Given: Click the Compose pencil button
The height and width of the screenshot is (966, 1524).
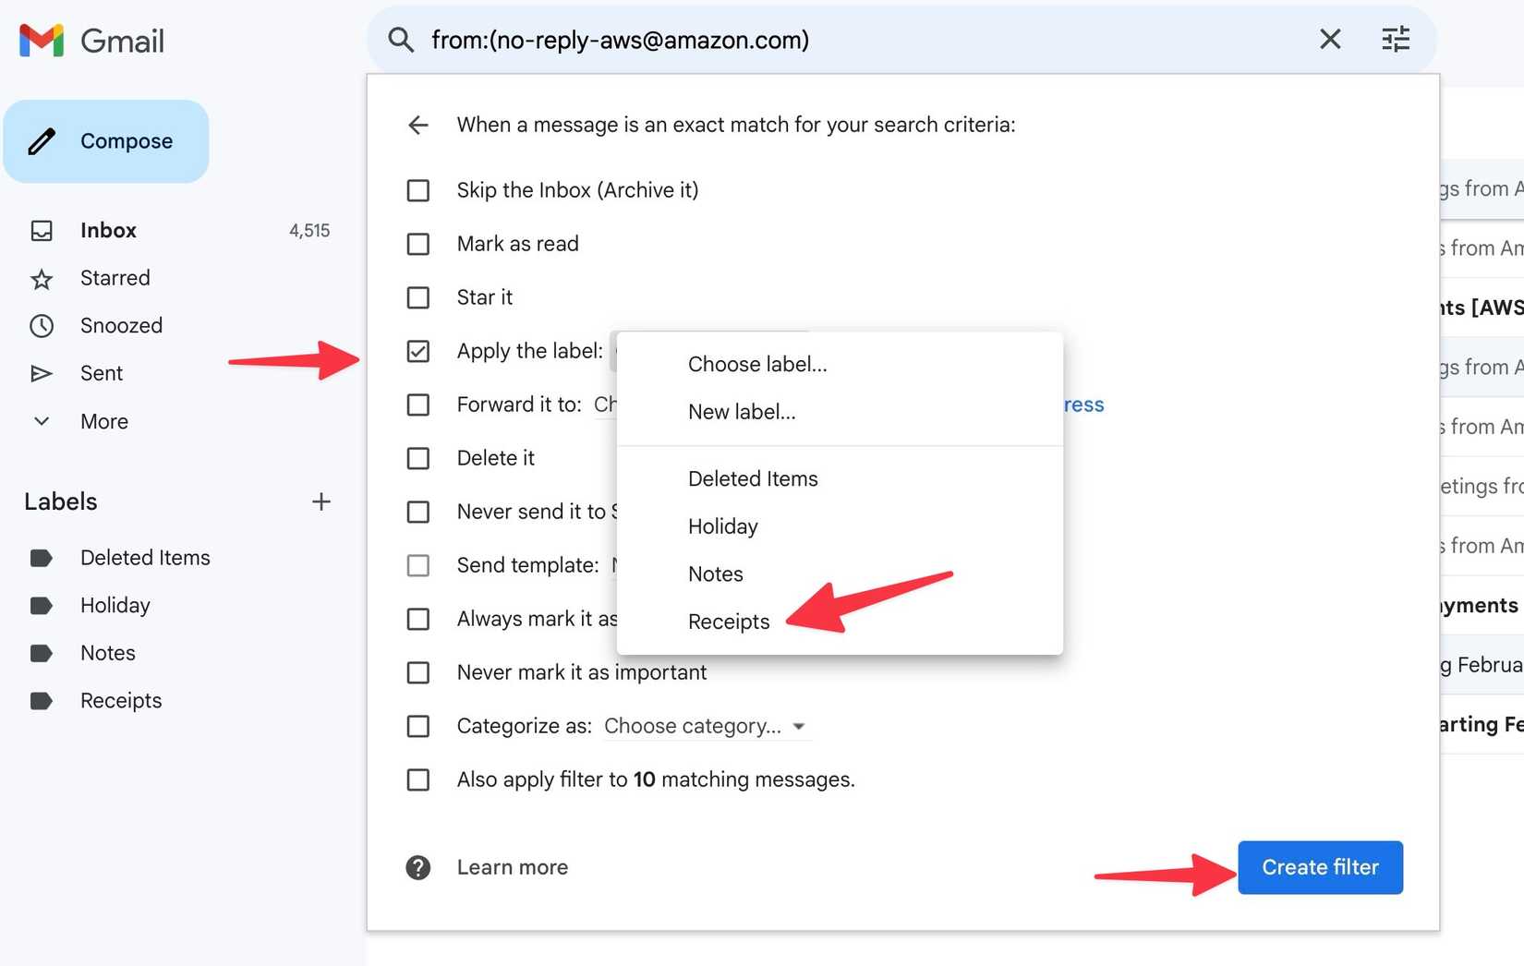Looking at the screenshot, I should pyautogui.click(x=106, y=141).
